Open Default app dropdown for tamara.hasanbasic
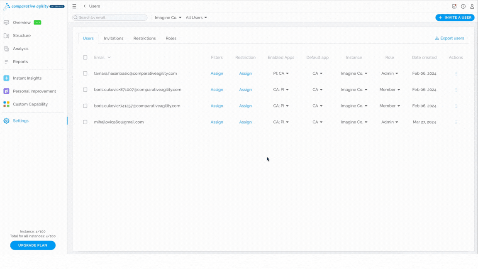 (x=317, y=73)
